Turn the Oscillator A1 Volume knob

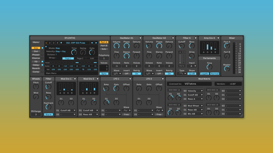[117, 46]
